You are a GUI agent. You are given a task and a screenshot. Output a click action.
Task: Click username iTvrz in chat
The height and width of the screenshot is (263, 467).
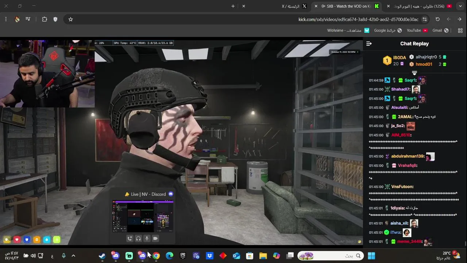[396, 232]
